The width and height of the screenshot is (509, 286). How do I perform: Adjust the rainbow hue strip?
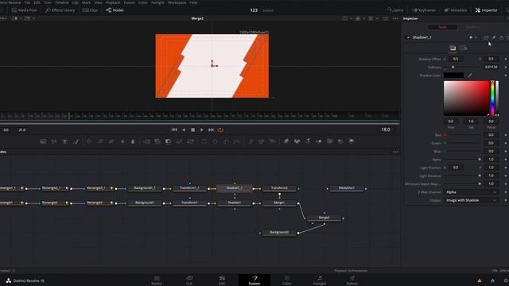[x=492, y=98]
